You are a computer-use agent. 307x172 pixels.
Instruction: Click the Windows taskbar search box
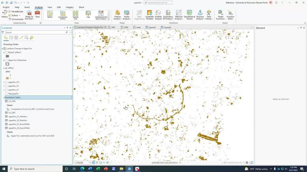coord(35,169)
